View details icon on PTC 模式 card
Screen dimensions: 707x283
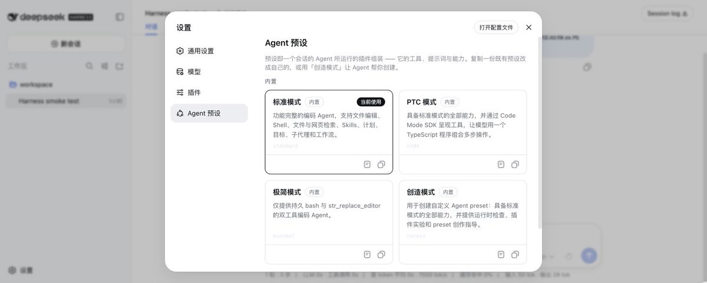coord(501,164)
